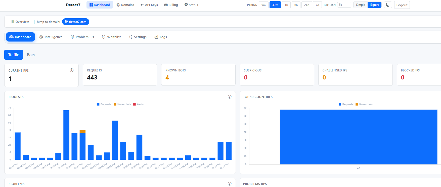
Task: Open the Intelligence tab
Action: click(51, 37)
